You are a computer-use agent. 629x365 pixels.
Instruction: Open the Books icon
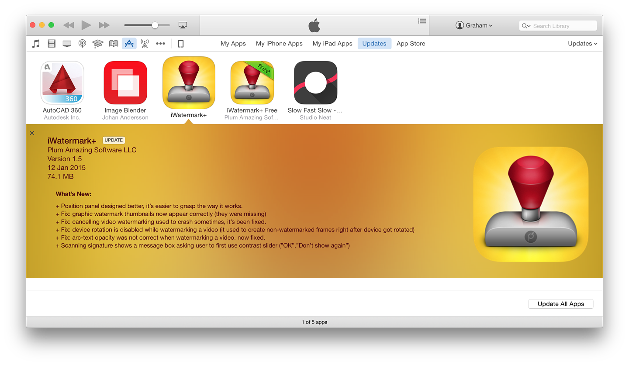114,44
